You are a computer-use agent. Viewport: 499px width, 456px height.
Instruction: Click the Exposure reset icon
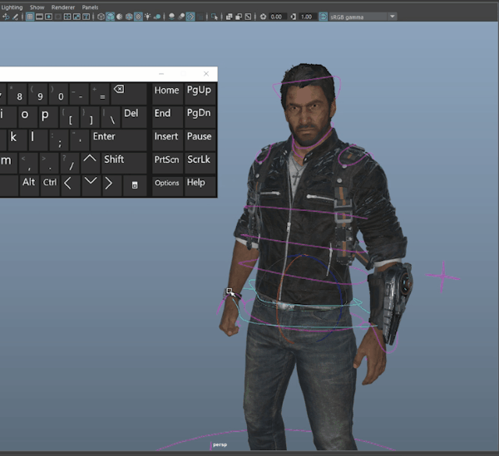click(263, 17)
